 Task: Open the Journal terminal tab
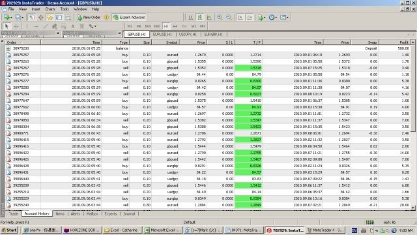tap(129, 213)
